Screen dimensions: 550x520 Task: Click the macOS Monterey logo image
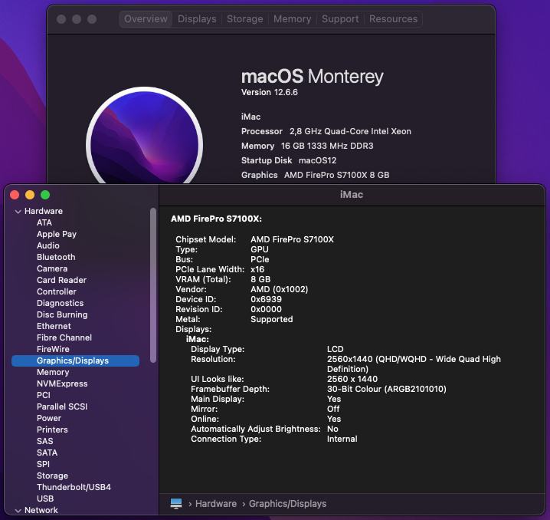pyautogui.click(x=143, y=146)
